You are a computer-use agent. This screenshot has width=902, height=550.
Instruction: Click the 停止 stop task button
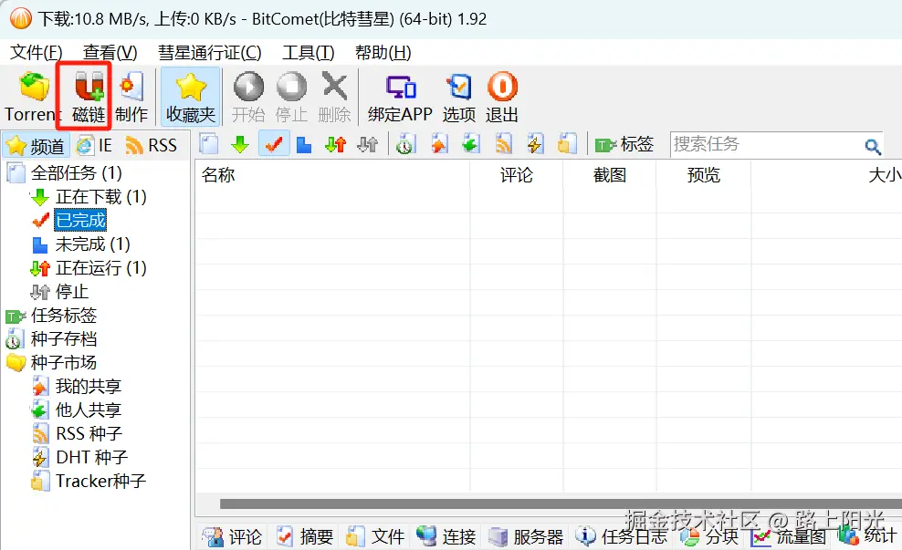pos(291,97)
